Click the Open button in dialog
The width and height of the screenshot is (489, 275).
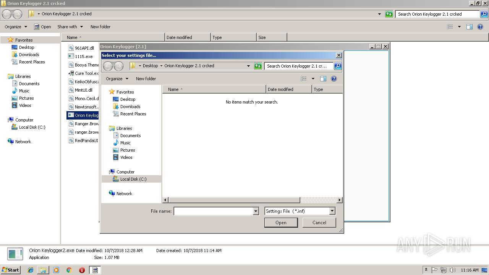coord(281,223)
